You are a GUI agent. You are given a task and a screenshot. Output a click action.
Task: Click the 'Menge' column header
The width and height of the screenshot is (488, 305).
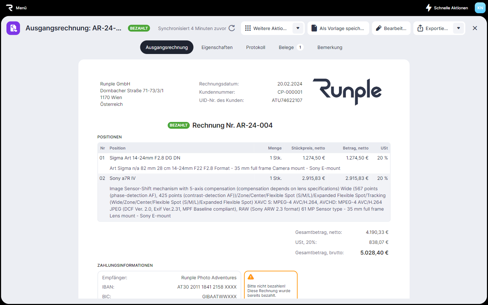tap(275, 148)
